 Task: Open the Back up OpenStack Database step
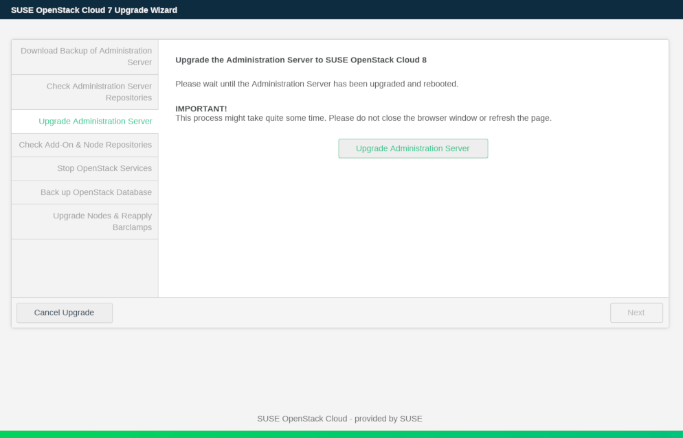[96, 192]
